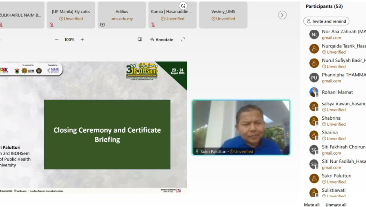This screenshot has height=207, width=366.
Task: Click the 100% zoom level indicator
Action: tap(69, 39)
